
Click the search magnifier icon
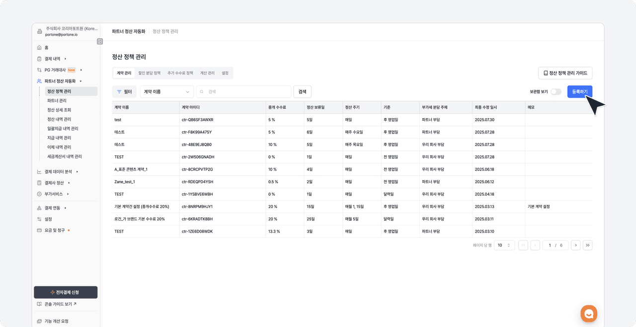[x=202, y=92]
